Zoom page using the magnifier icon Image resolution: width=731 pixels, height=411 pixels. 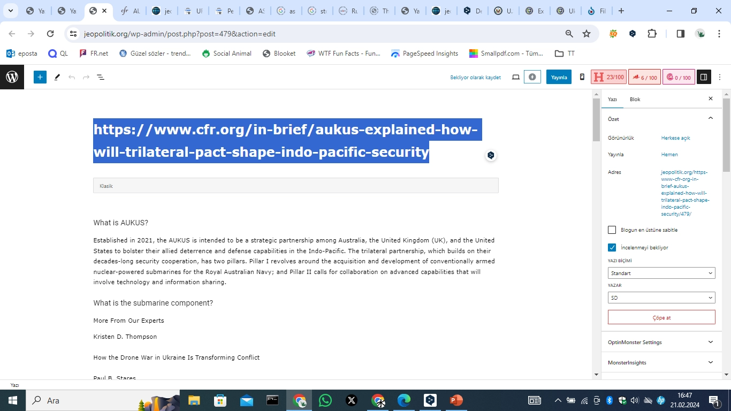pyautogui.click(x=569, y=34)
